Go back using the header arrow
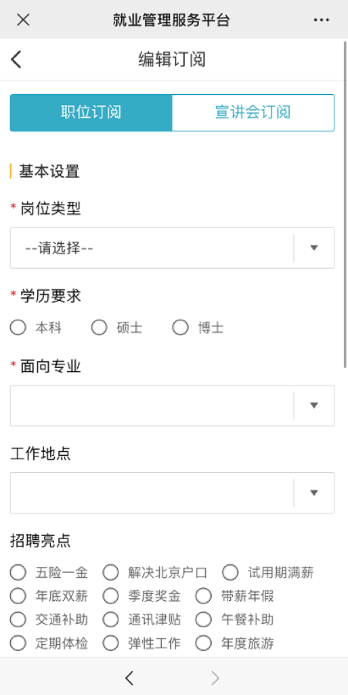 [16, 60]
